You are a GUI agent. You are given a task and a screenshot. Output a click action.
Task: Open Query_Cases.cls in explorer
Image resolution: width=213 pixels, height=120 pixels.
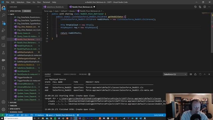pos(24,33)
